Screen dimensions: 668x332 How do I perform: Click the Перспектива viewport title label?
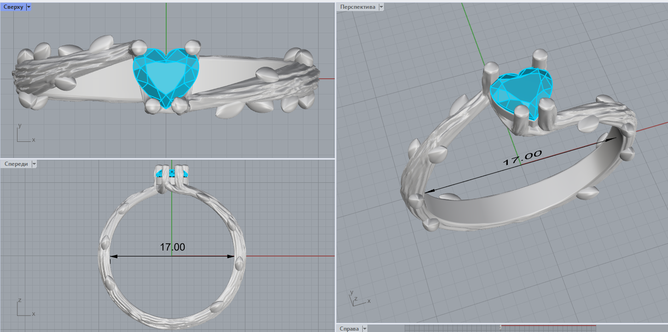pyautogui.click(x=357, y=7)
